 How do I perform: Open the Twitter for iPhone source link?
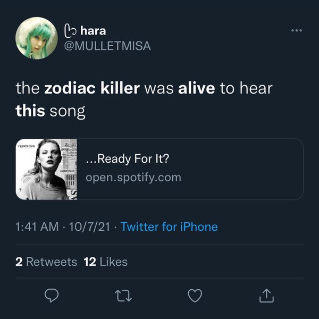point(169,227)
